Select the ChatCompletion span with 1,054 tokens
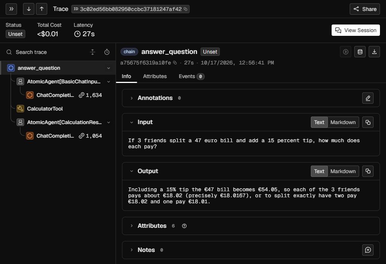Image resolution: width=386 pixels, height=264 pixels. click(58, 136)
